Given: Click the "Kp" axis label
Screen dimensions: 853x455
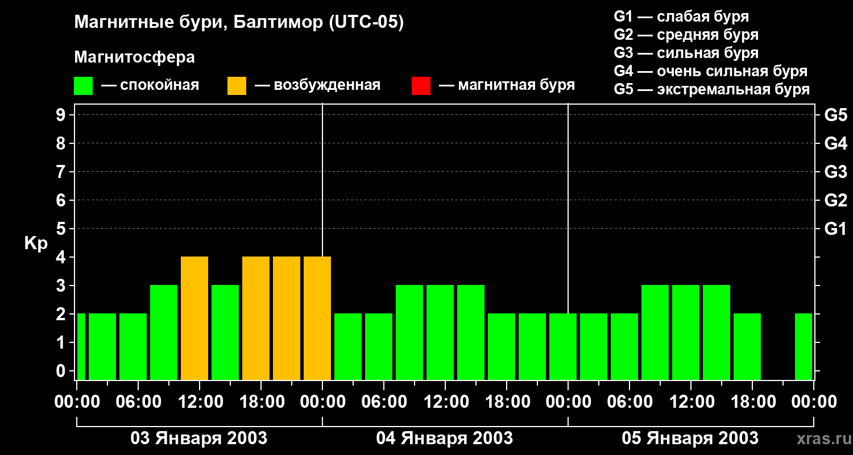Looking at the screenshot, I should [36, 243].
